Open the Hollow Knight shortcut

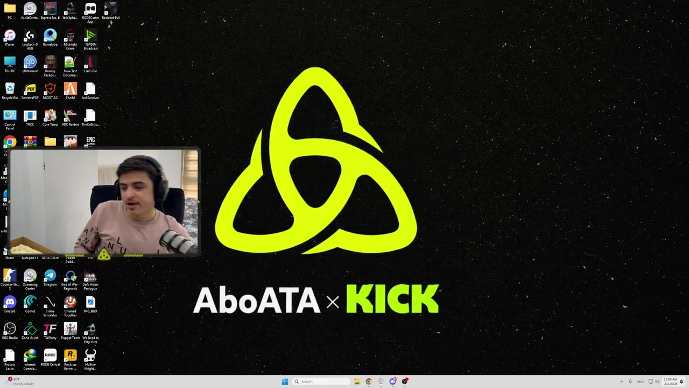[90, 359]
